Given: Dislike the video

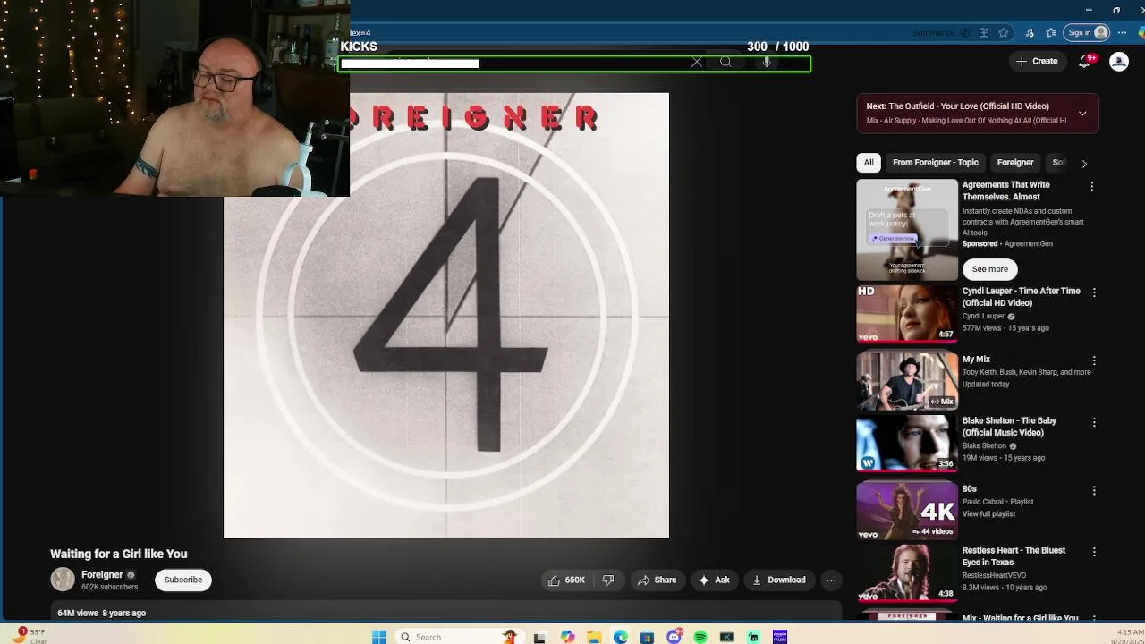Looking at the screenshot, I should click(608, 580).
